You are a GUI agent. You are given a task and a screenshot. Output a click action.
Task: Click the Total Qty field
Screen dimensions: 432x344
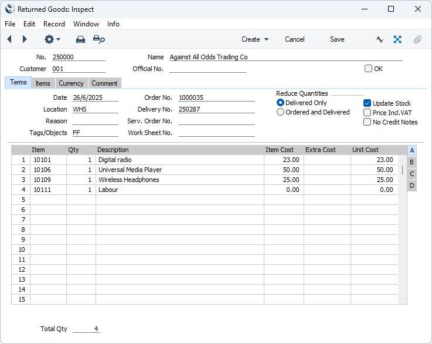coord(86,329)
